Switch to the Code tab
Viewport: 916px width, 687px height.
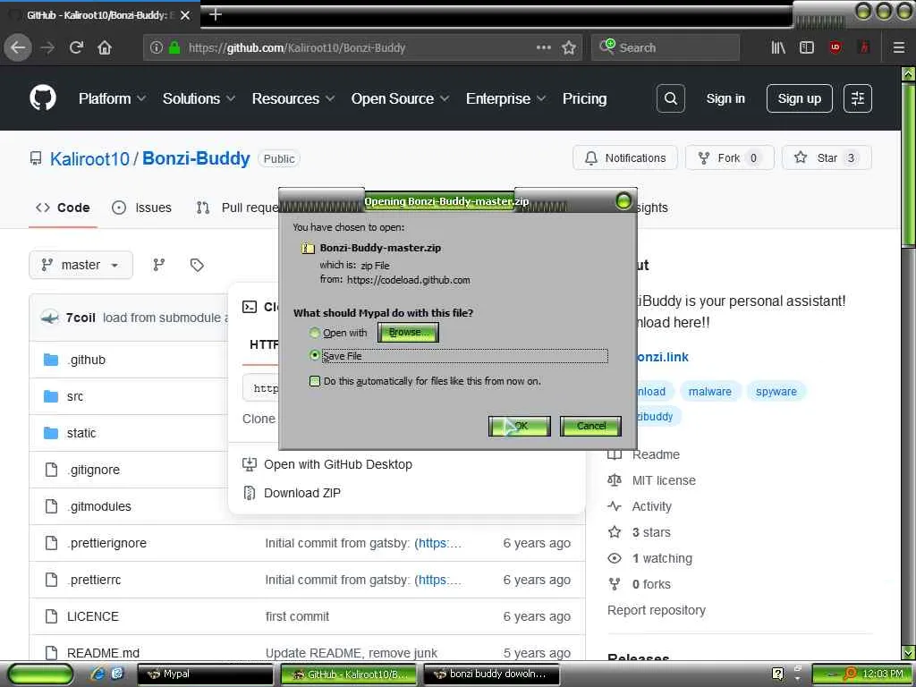tap(64, 208)
